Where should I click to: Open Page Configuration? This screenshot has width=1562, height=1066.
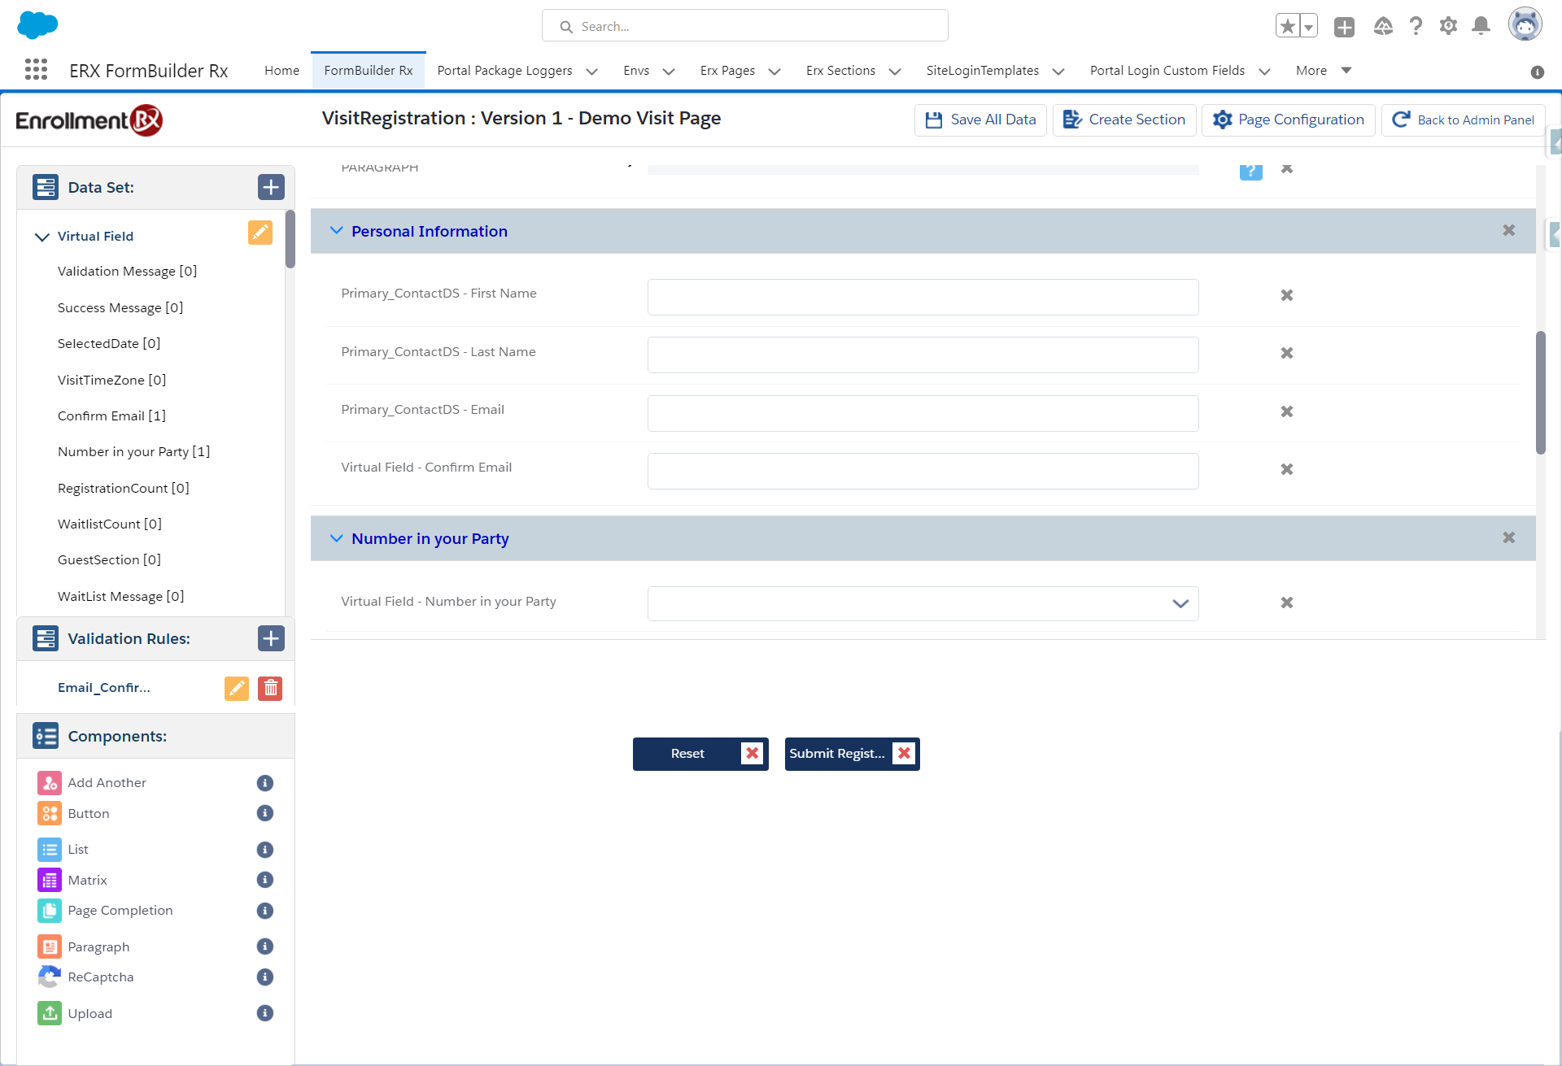pos(1288,120)
